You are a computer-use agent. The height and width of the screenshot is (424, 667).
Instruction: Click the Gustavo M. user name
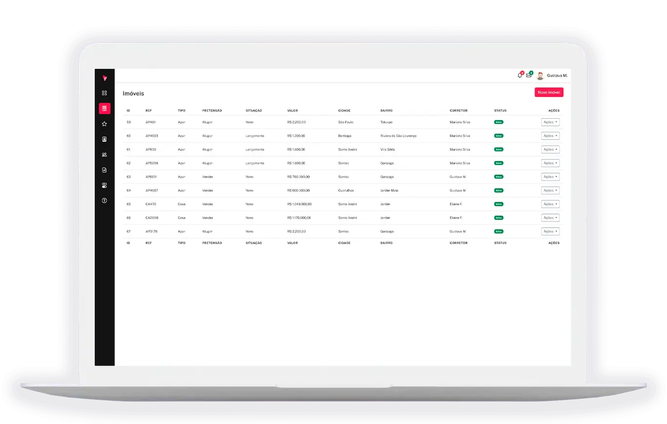coord(557,76)
